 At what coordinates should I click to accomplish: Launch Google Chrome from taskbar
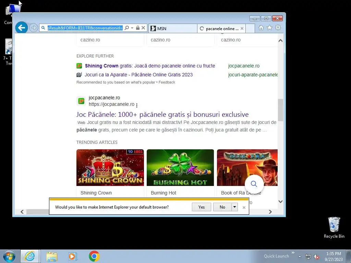[94, 256]
